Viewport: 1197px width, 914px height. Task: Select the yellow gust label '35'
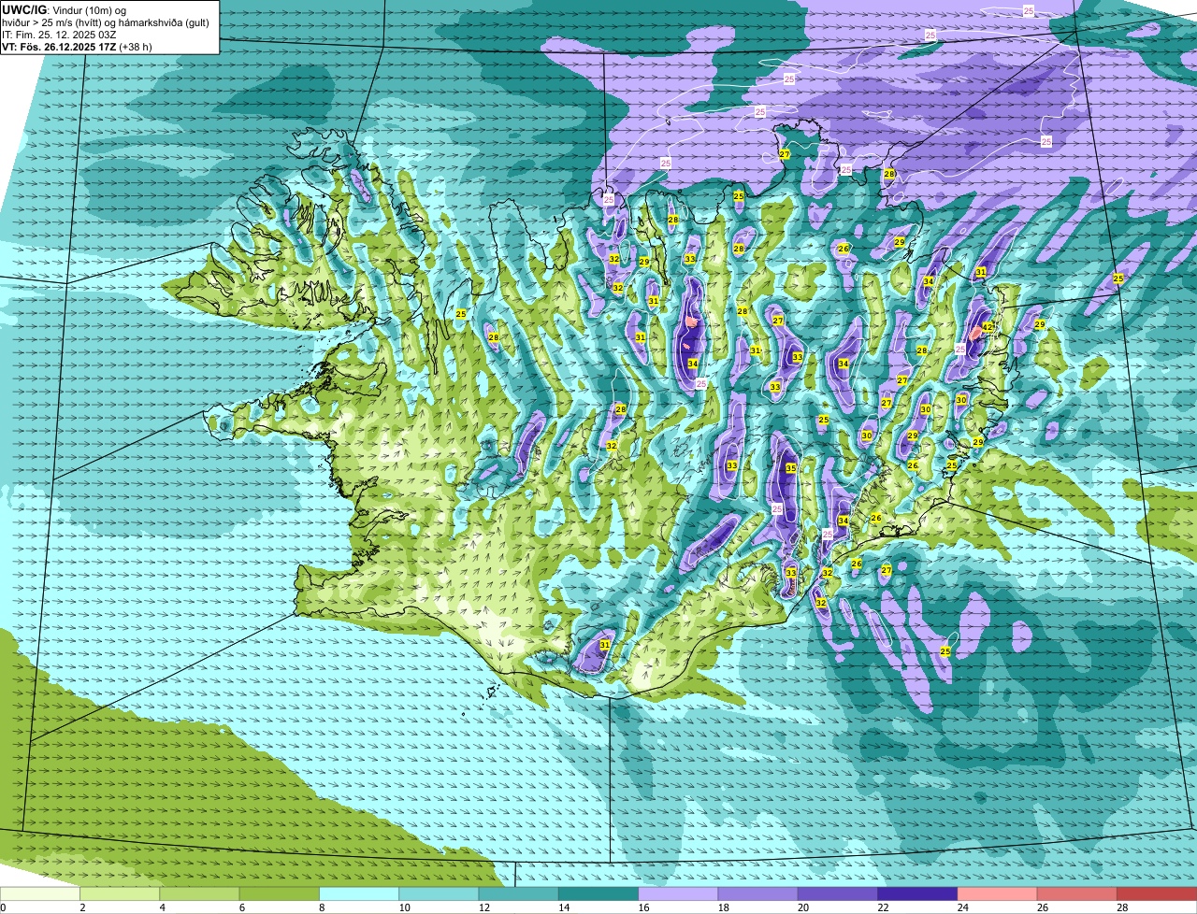pyautogui.click(x=790, y=469)
